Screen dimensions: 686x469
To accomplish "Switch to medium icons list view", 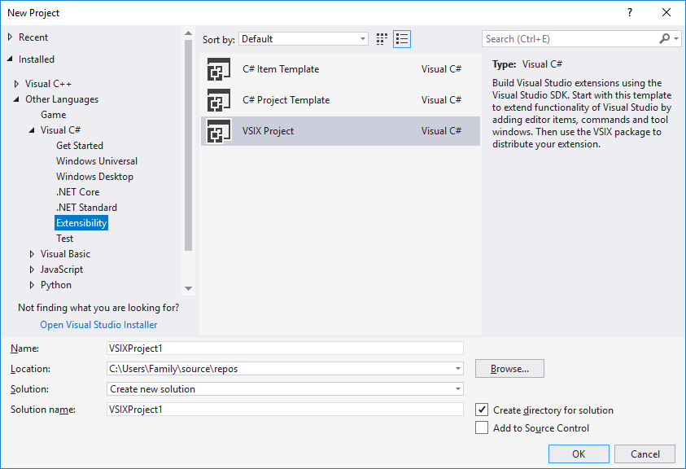I will [402, 39].
